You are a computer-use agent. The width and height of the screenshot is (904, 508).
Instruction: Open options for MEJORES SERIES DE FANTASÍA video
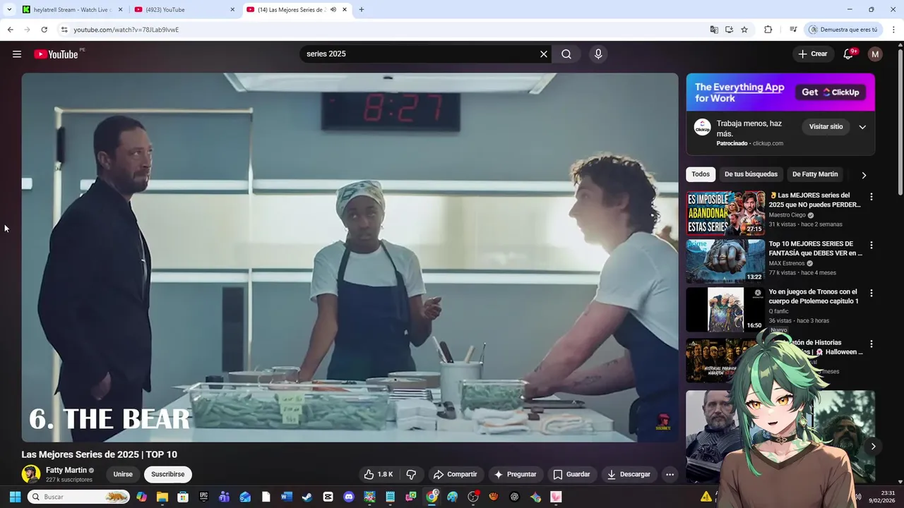pos(871,246)
